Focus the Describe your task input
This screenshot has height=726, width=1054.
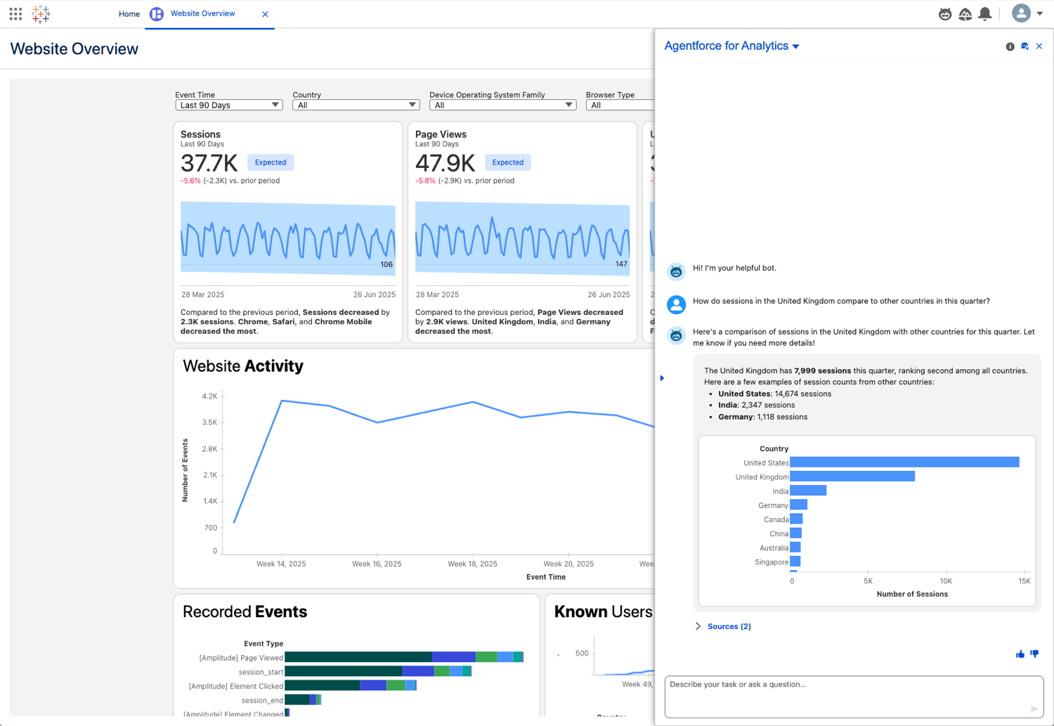854,696
